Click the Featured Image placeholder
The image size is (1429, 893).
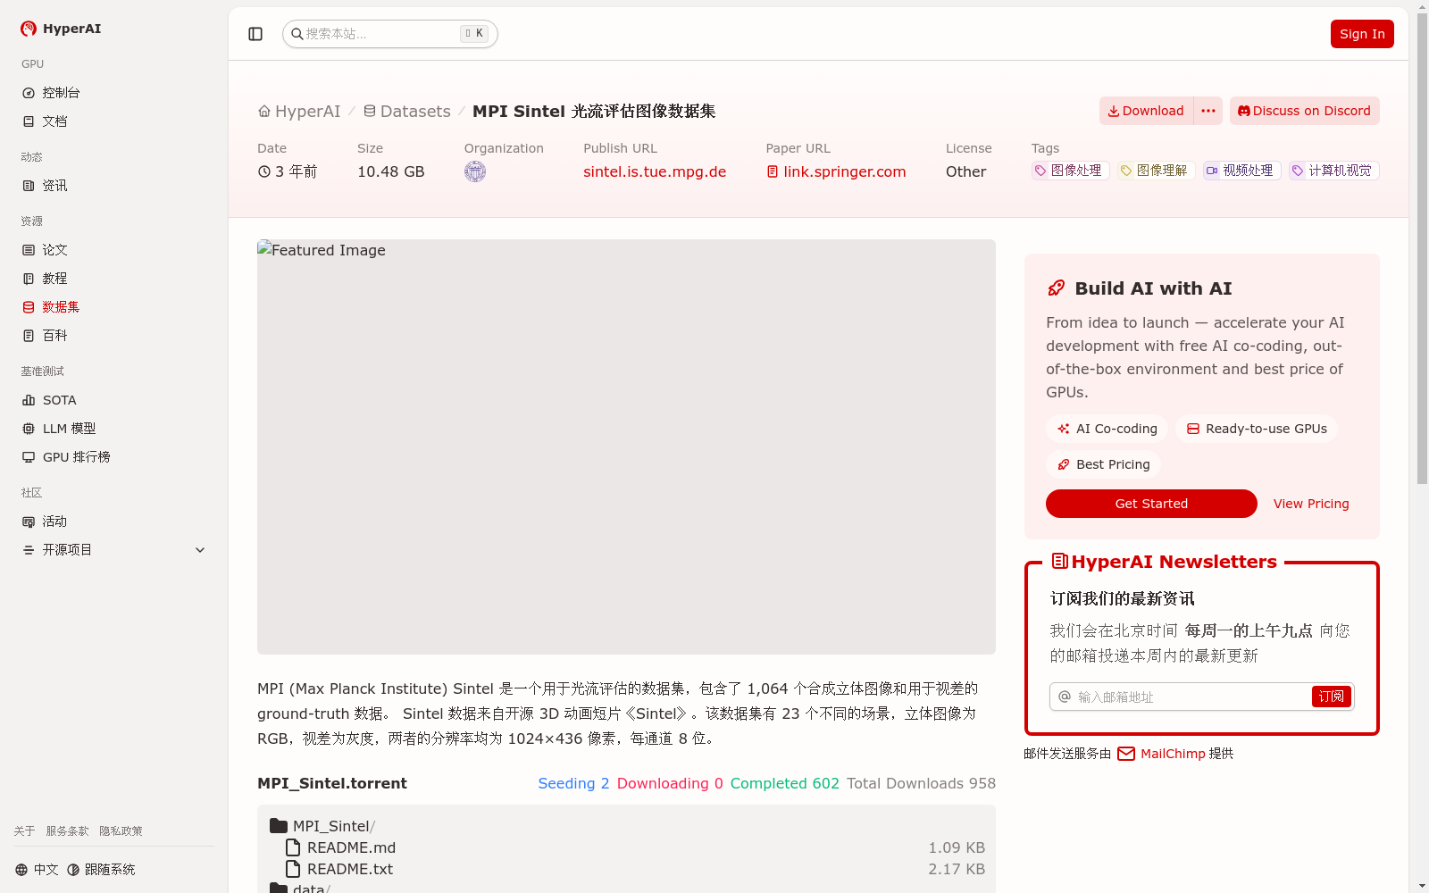click(626, 446)
